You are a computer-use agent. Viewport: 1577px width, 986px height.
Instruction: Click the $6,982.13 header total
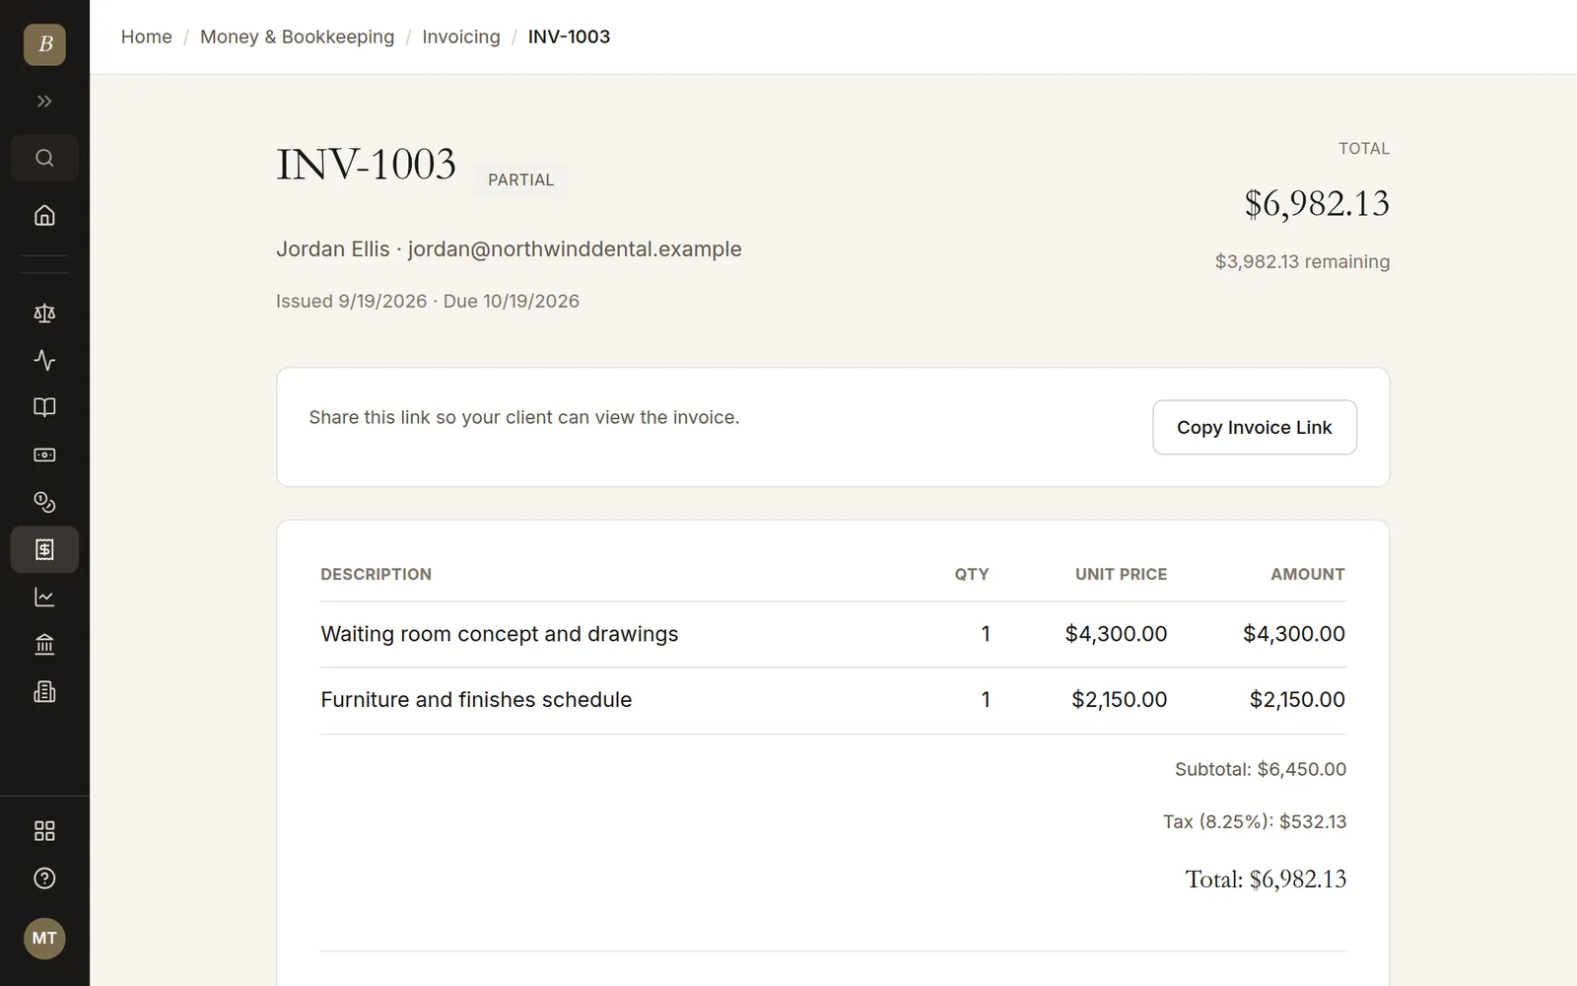coord(1317,203)
